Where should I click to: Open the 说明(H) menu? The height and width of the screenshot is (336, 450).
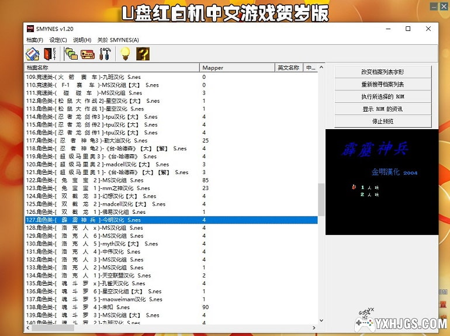point(82,40)
